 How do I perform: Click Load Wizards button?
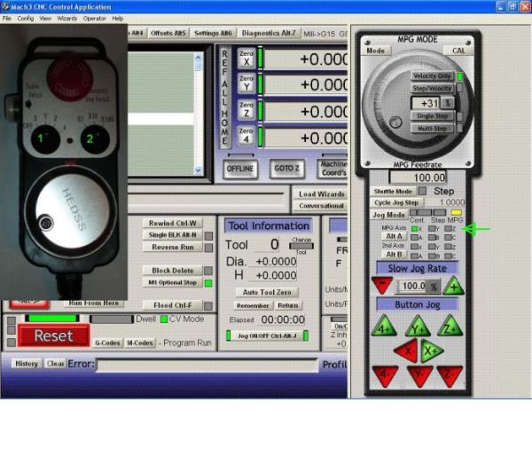[x=321, y=194]
